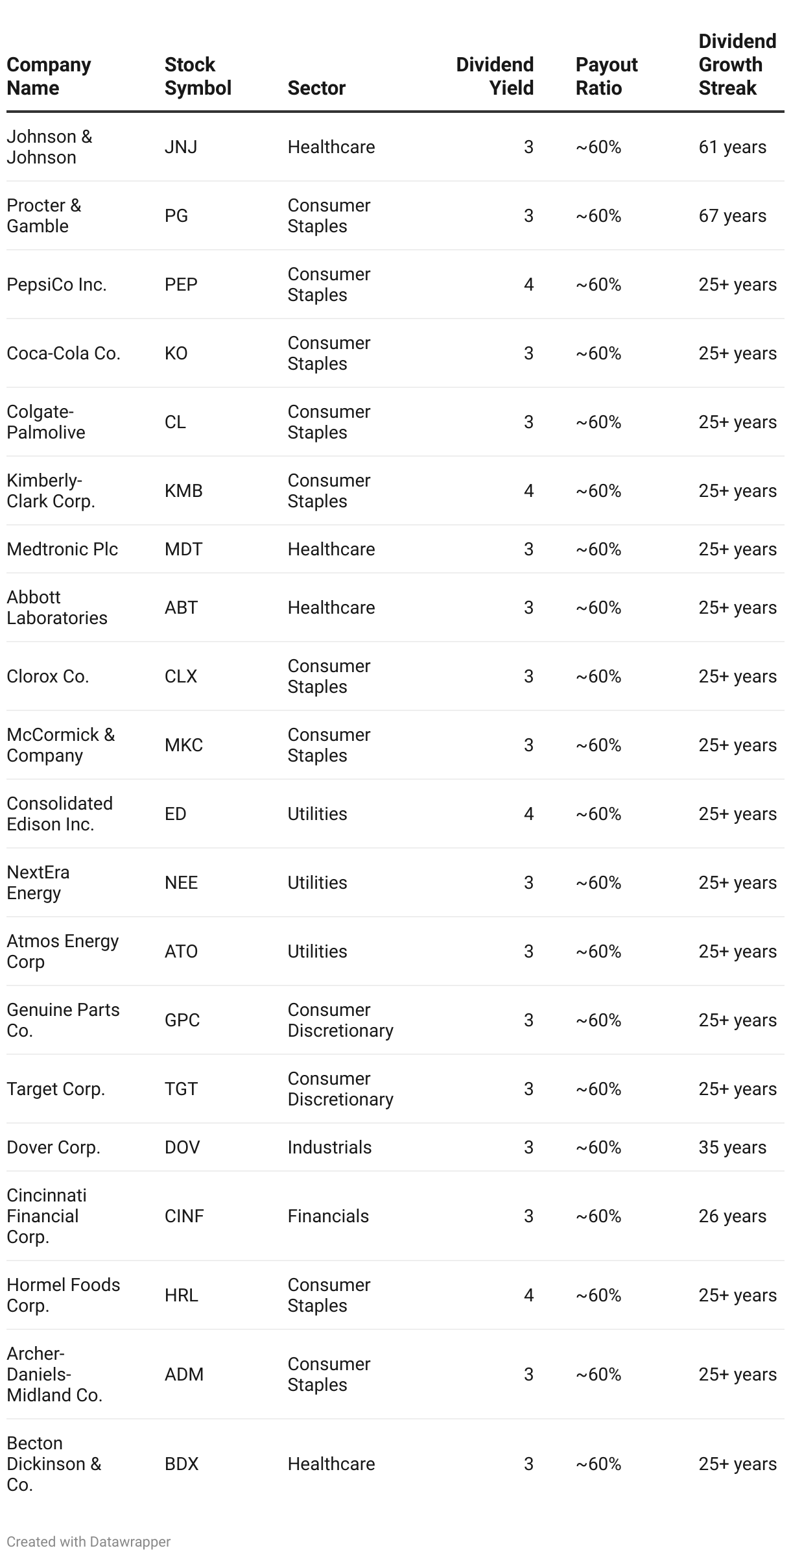Click the Financials sector cell

[x=328, y=1216]
